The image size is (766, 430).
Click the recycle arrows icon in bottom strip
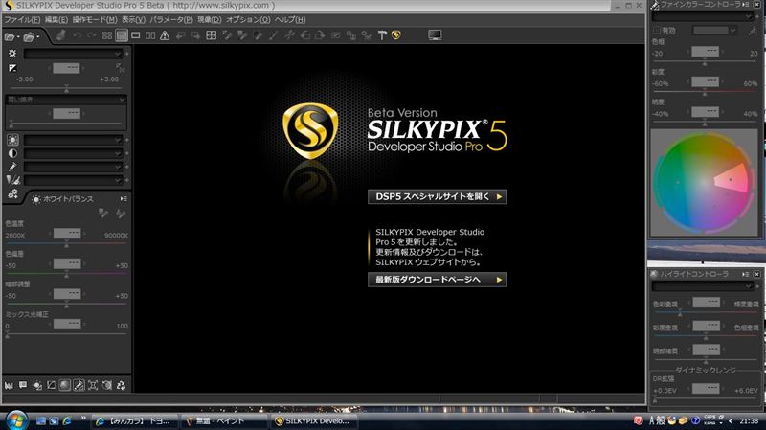[x=122, y=386]
